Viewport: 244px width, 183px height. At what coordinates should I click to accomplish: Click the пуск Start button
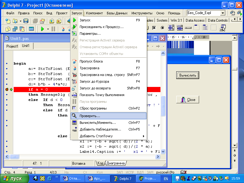tap(14, 178)
